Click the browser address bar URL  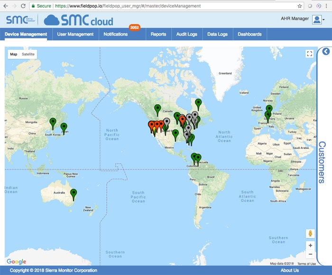tap(128, 6)
